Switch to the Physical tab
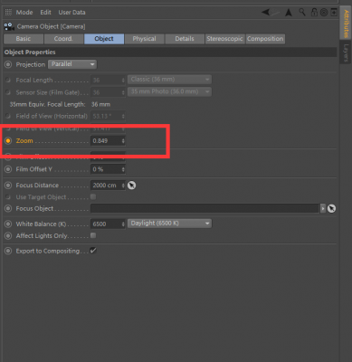Screen dimensions: 352x362 144,39
